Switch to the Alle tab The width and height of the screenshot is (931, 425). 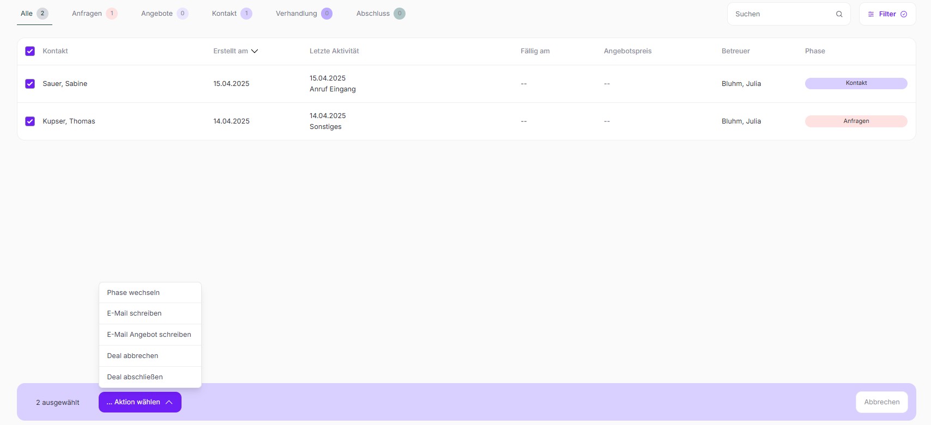click(x=34, y=14)
